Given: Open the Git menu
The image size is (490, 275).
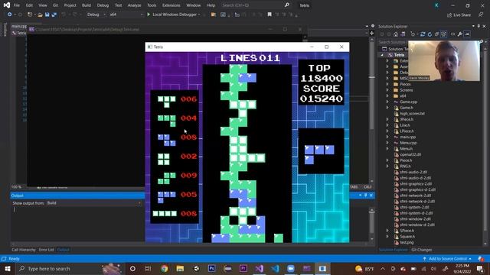Looking at the screenshot, I should tap(55, 5).
